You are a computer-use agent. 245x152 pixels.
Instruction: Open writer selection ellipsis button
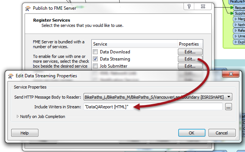(x=229, y=107)
